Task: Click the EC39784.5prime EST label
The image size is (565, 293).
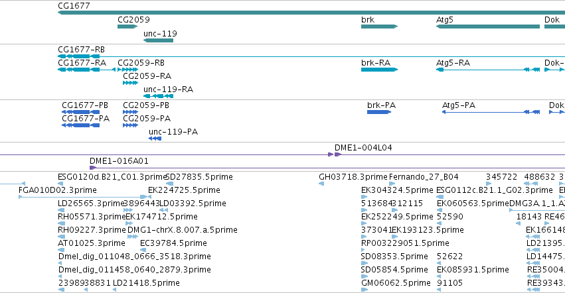Action: [173, 243]
